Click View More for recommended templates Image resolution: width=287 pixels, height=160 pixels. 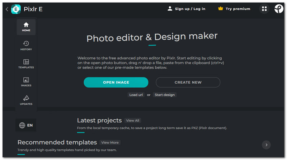point(110,142)
